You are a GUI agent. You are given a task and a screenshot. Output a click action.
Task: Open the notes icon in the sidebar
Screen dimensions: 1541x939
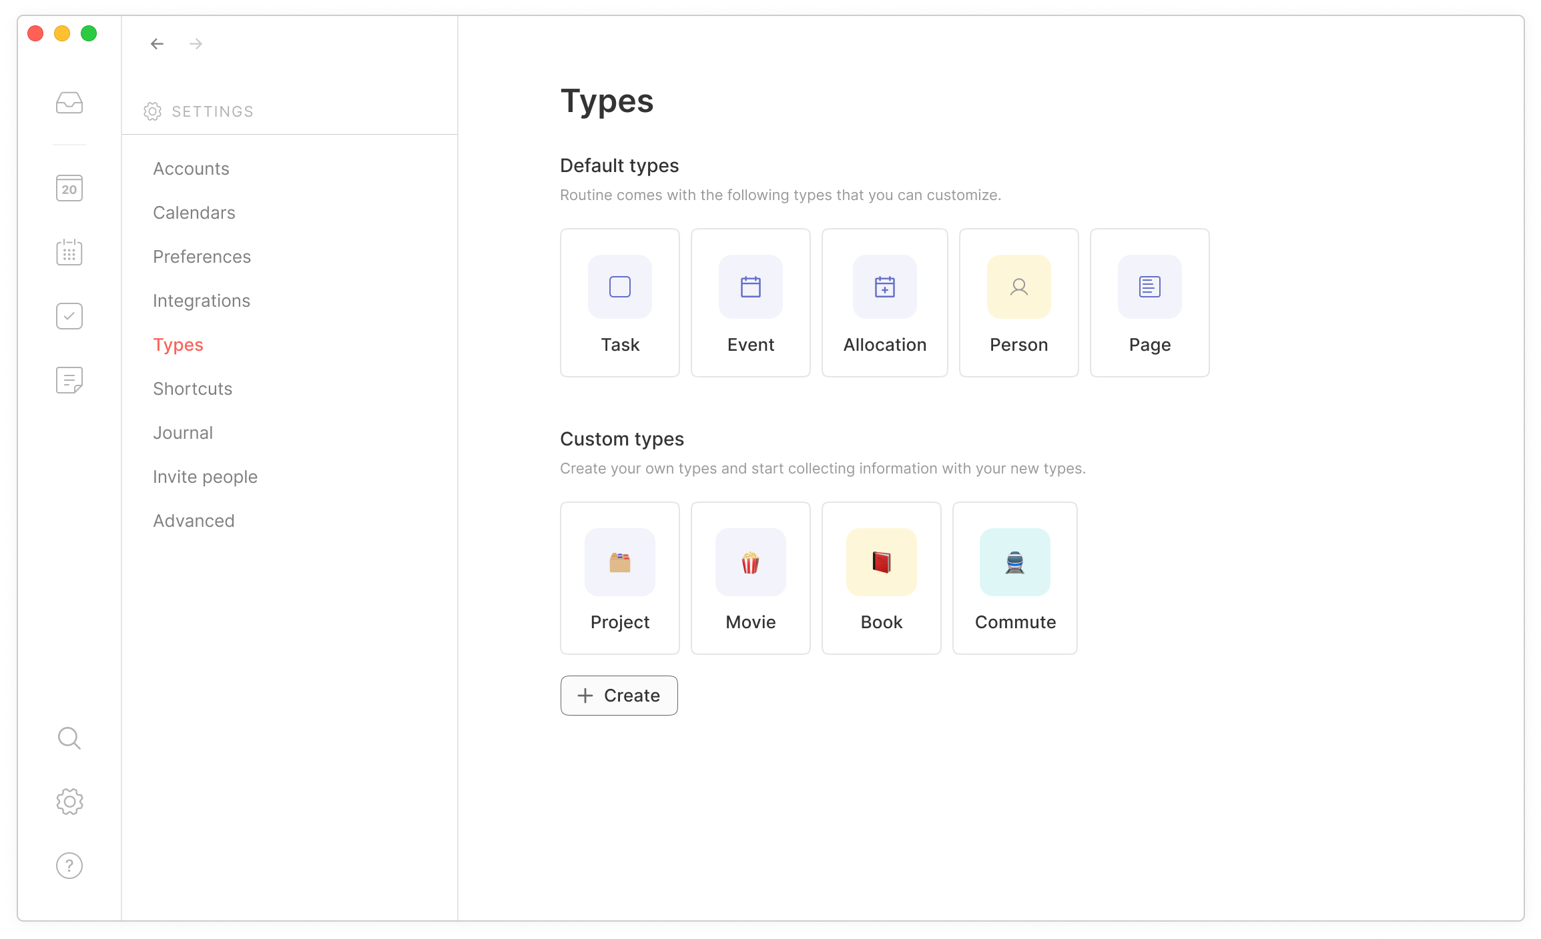pyautogui.click(x=69, y=379)
